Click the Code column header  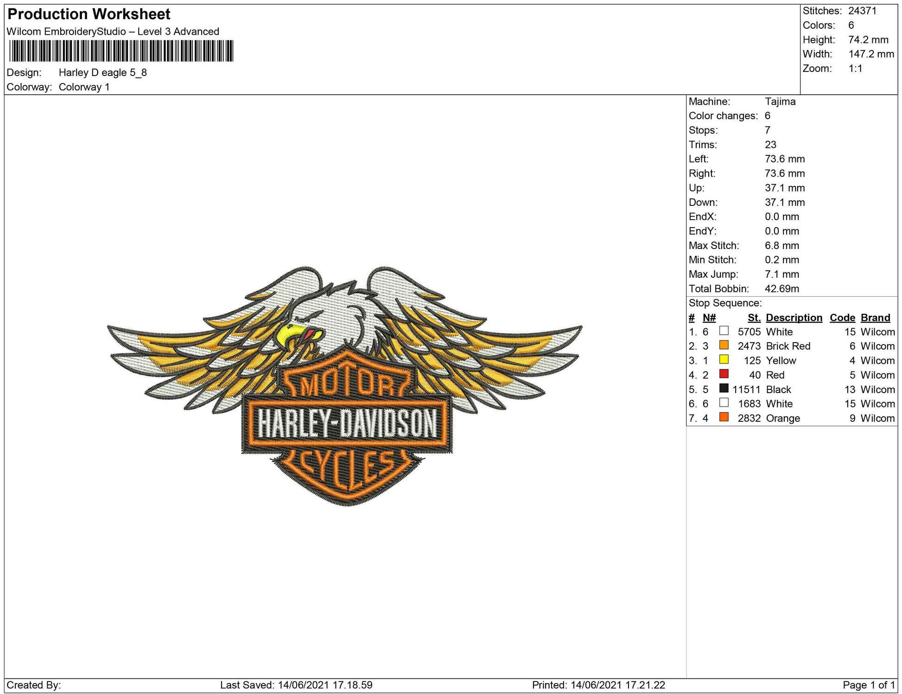[x=842, y=318]
